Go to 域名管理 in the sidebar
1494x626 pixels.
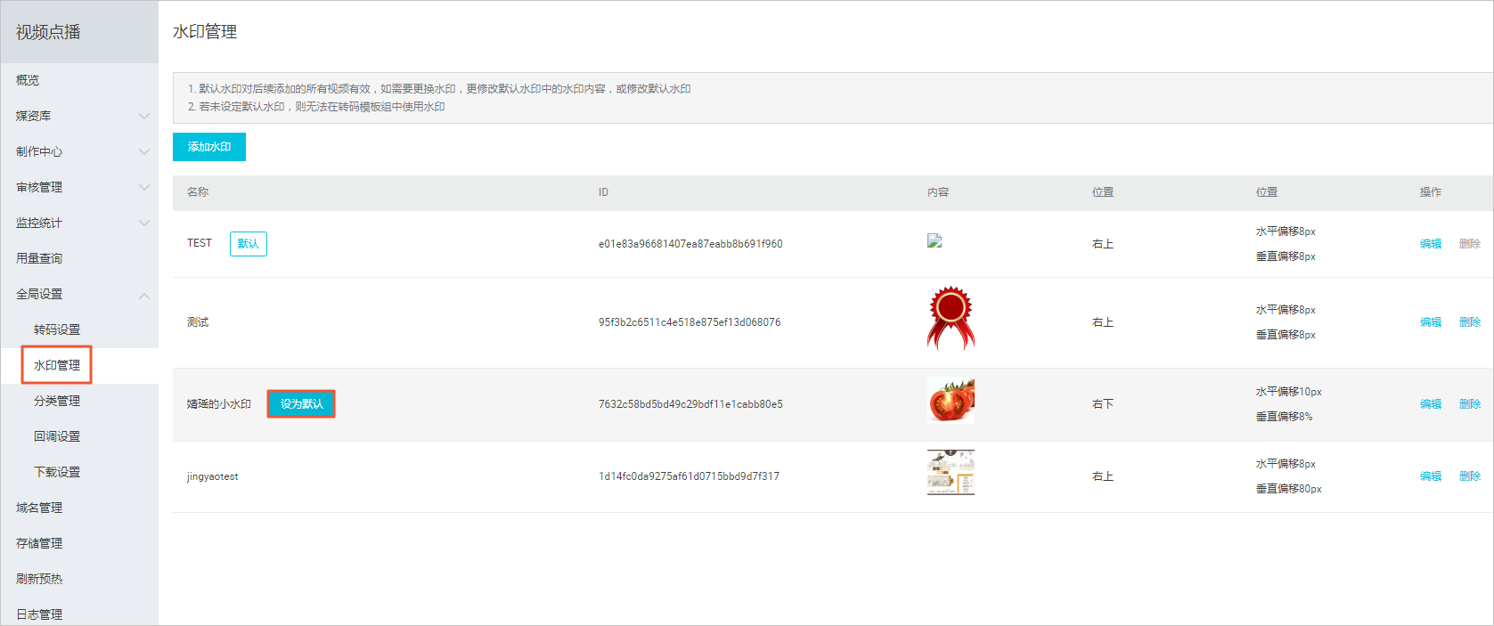pos(39,508)
